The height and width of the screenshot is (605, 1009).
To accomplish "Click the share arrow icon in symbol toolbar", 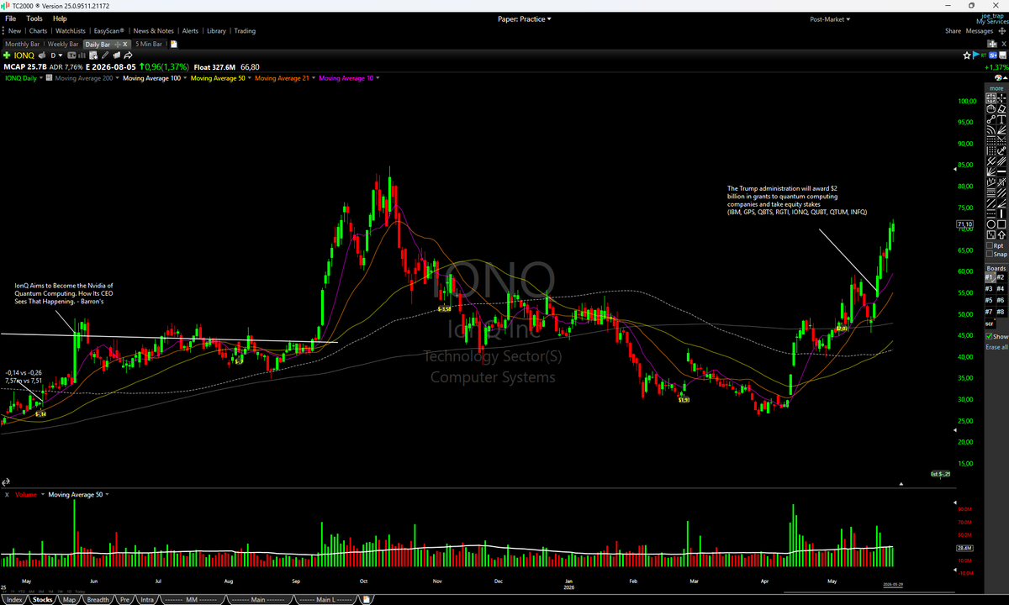I will [x=128, y=55].
